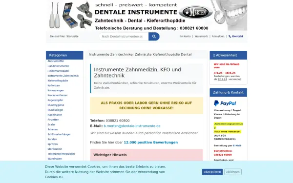Click the Abwesenheit panel header
Viewport: 293px width, 183px height.
coord(229,55)
